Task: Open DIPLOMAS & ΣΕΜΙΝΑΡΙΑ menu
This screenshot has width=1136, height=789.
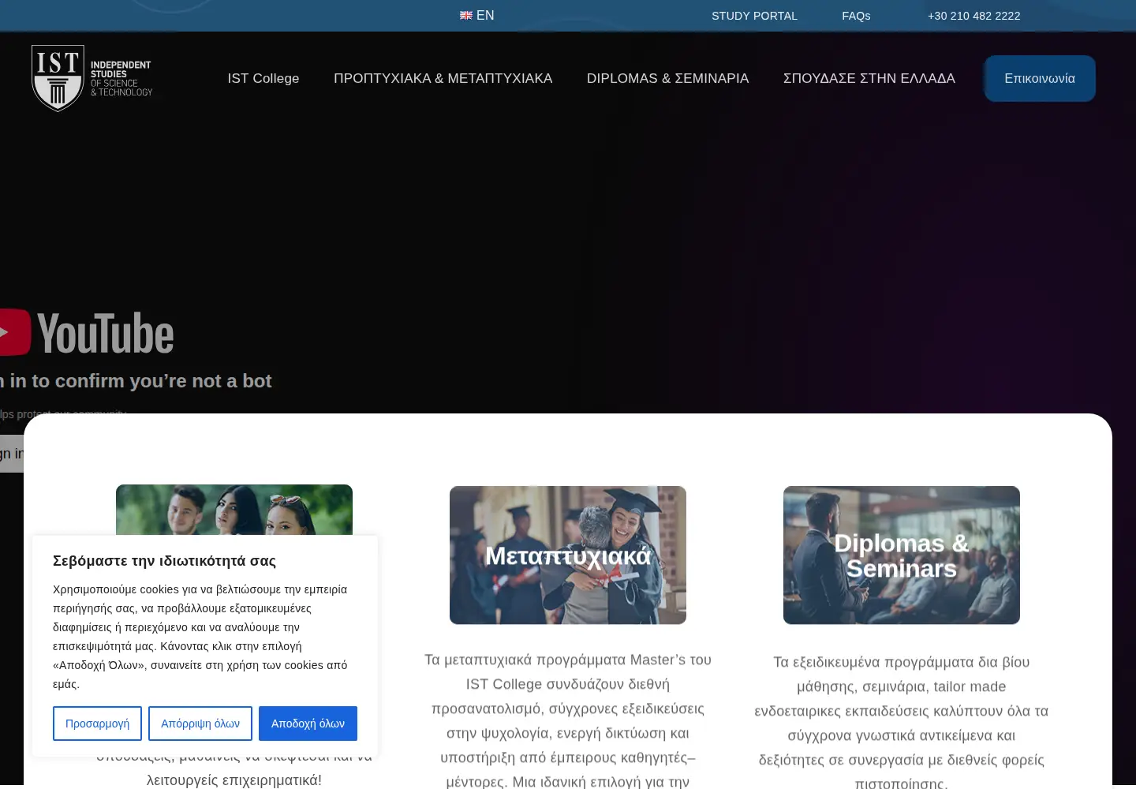Action: pos(667,78)
